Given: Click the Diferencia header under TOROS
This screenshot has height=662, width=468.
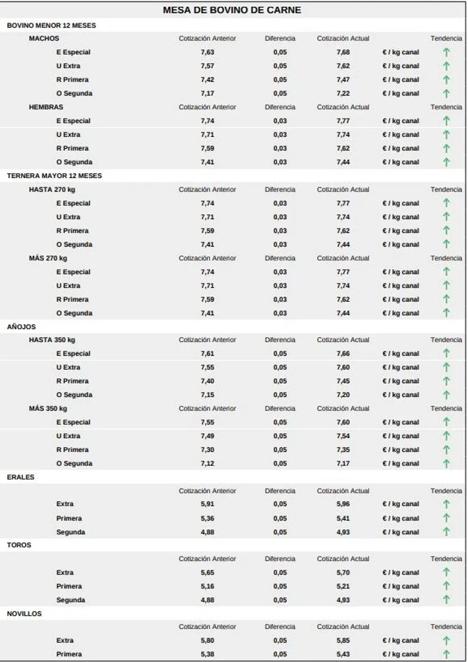Looking at the screenshot, I should coord(280,559).
